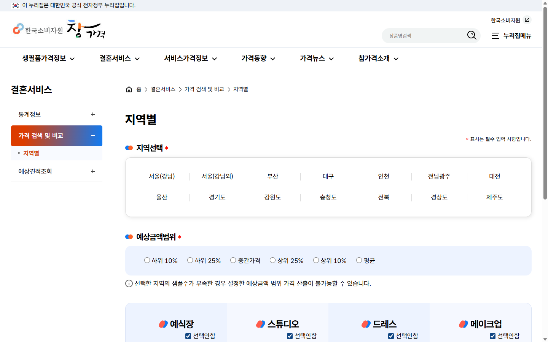Choose the 강원도 region
This screenshot has width=548, height=342.
coord(272,197)
